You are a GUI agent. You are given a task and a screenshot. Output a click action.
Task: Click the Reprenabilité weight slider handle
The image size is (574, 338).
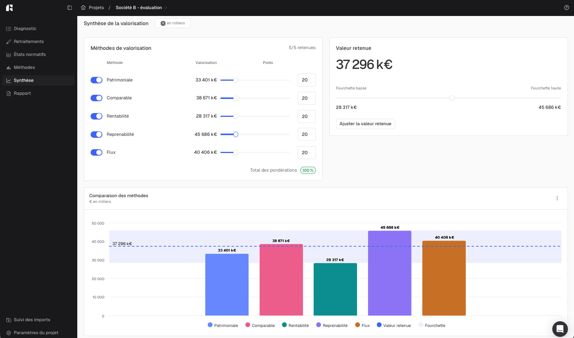(236, 134)
